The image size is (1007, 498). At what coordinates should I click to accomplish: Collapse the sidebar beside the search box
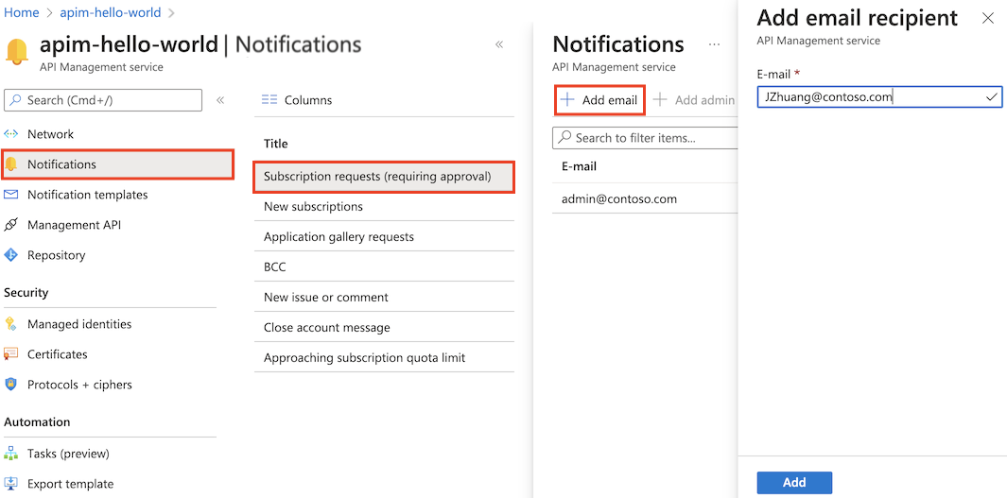[x=220, y=100]
